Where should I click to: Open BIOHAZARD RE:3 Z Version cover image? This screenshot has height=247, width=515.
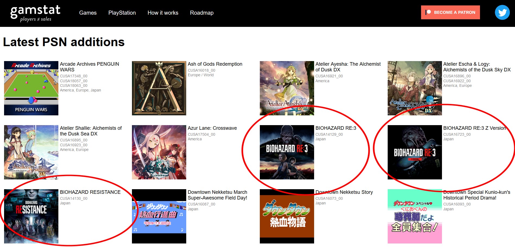pyautogui.click(x=415, y=152)
